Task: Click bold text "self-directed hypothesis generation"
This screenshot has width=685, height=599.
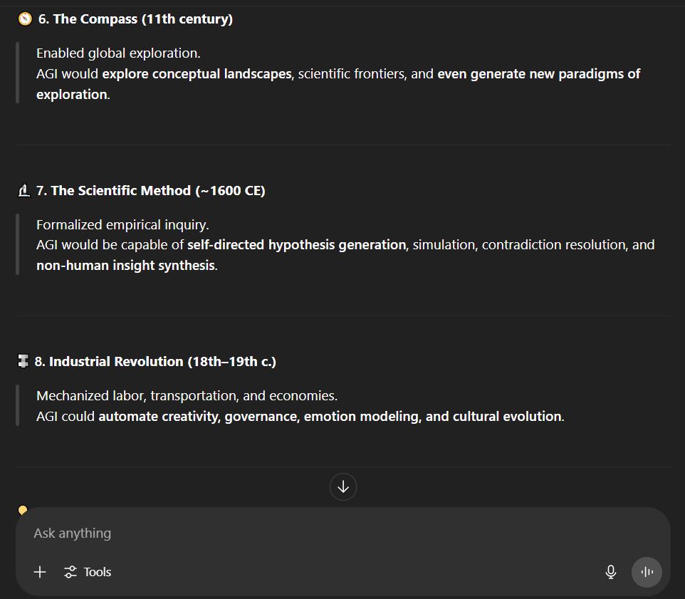Action: pyautogui.click(x=296, y=245)
